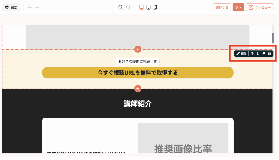Zoom out with the magnifier minus icon
Screen dimensions: 279x160
[x=120, y=7]
